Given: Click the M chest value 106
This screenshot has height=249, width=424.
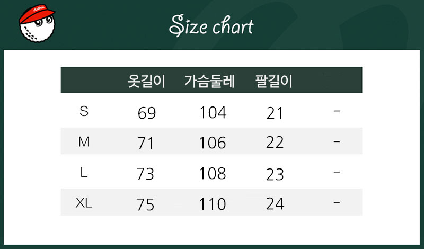Looking at the screenshot, I should coord(213,143).
